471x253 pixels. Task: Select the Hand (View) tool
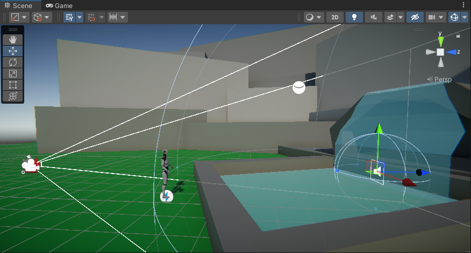[13, 39]
